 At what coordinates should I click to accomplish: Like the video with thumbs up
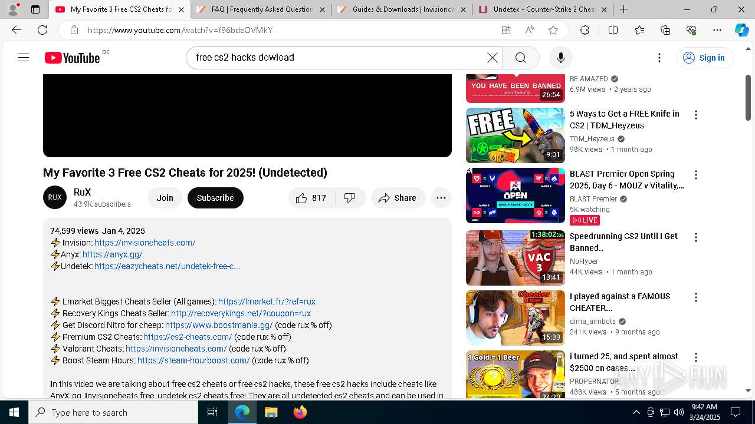pos(312,198)
